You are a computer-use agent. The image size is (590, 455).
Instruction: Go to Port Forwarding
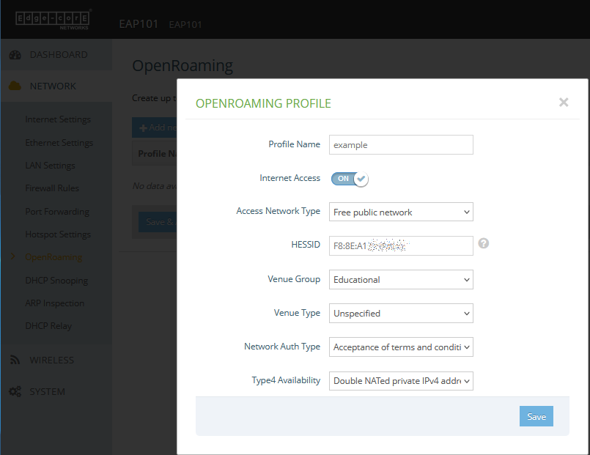click(57, 212)
